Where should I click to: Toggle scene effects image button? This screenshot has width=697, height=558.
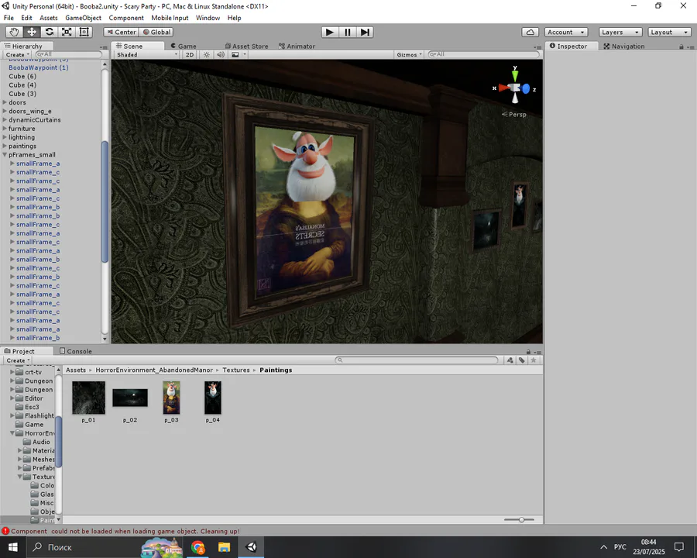[x=235, y=55]
